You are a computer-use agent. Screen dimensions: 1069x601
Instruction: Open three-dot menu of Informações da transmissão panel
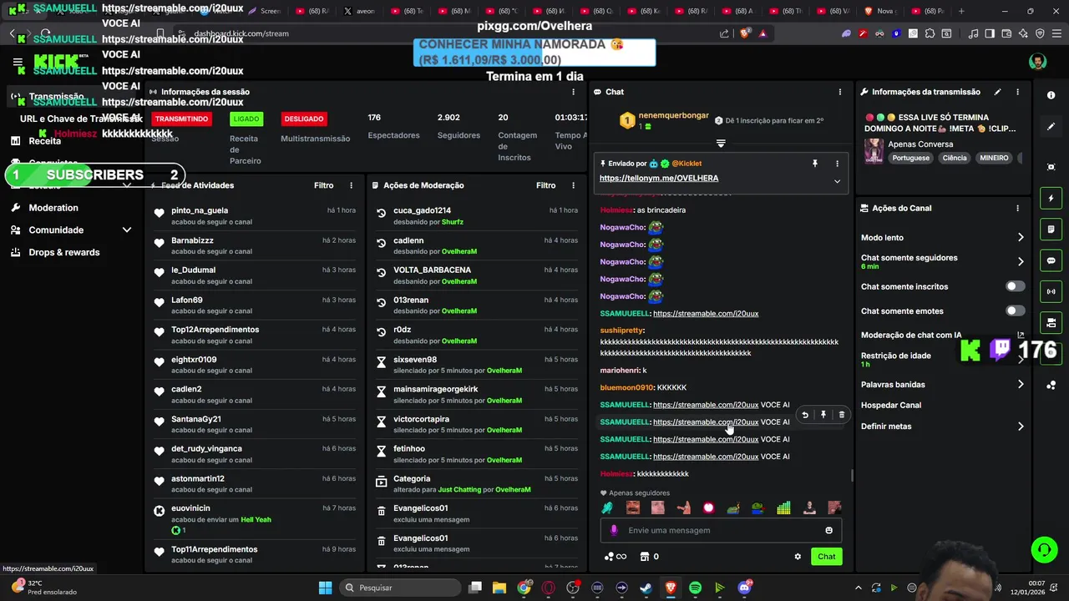1017,92
